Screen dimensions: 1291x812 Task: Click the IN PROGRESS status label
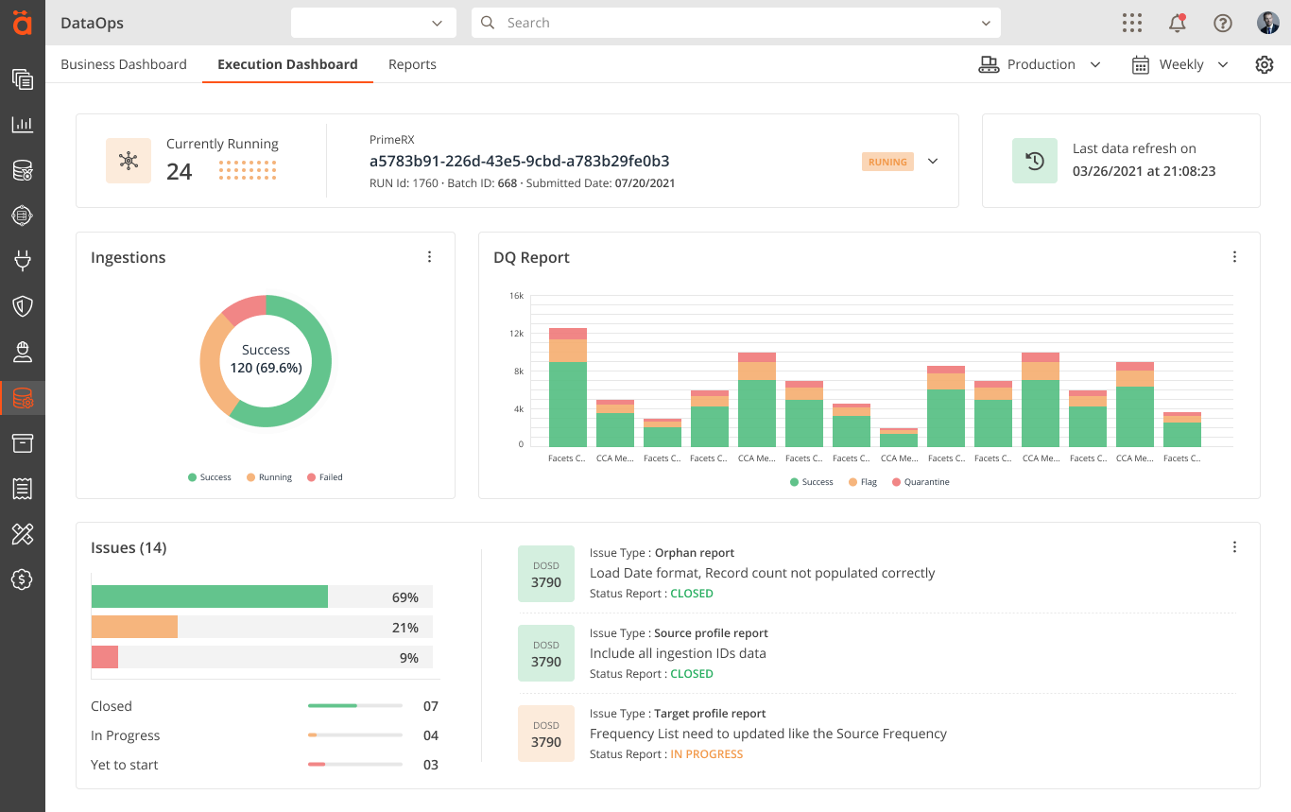tap(707, 754)
